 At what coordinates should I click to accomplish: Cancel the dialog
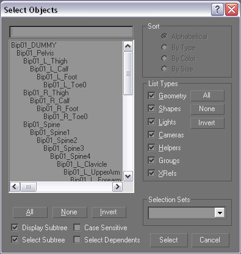(x=210, y=240)
